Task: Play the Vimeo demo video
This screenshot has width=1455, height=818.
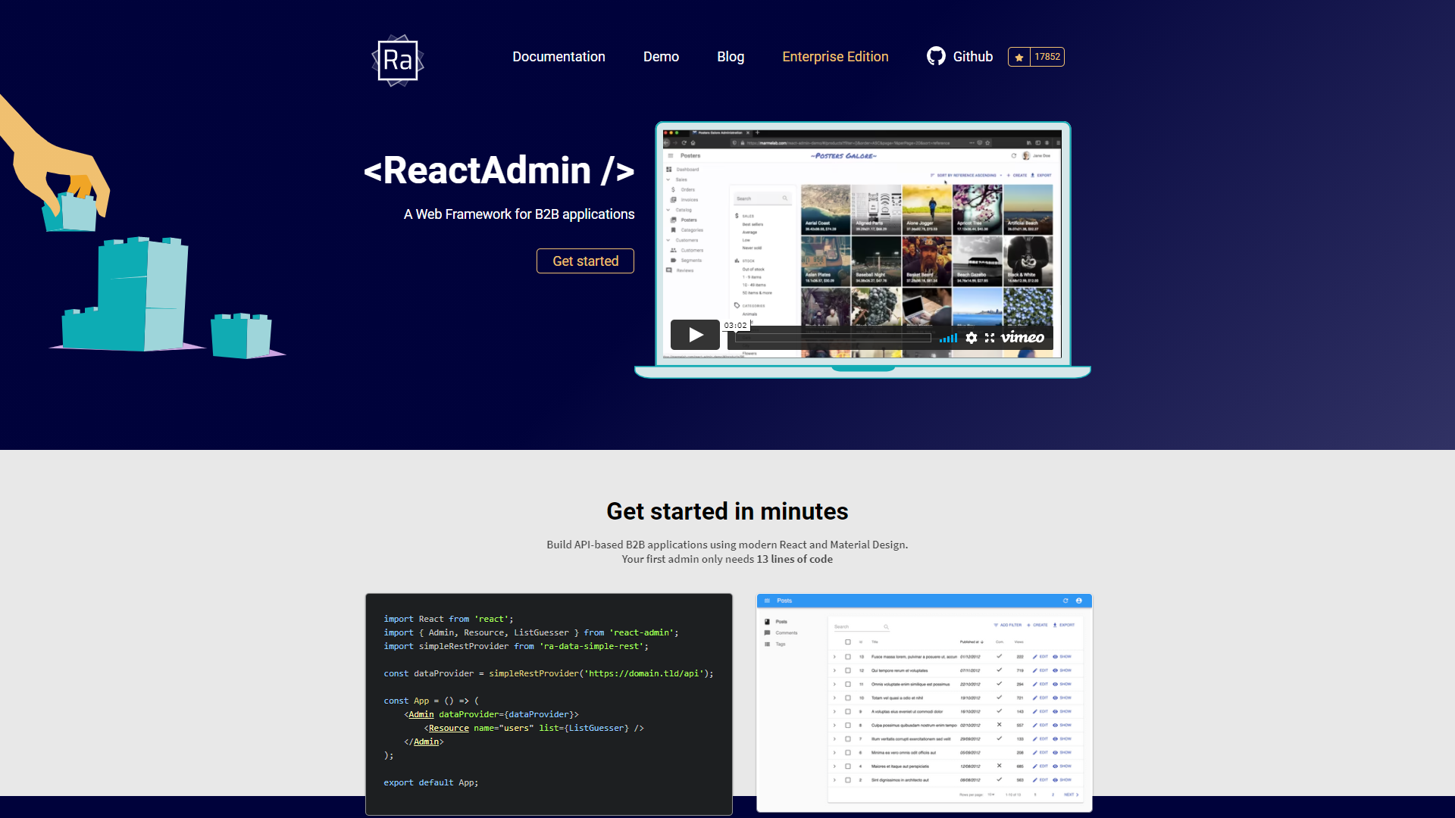Action: click(695, 335)
